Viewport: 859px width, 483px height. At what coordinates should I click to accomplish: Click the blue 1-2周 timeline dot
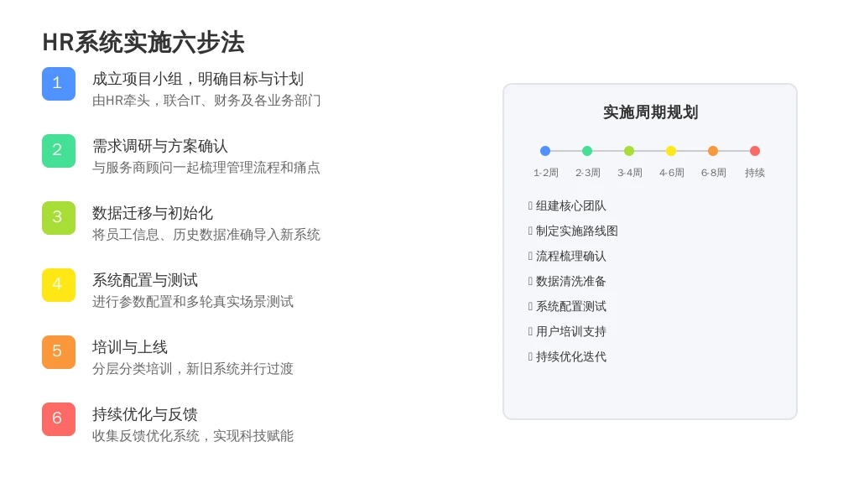point(545,151)
